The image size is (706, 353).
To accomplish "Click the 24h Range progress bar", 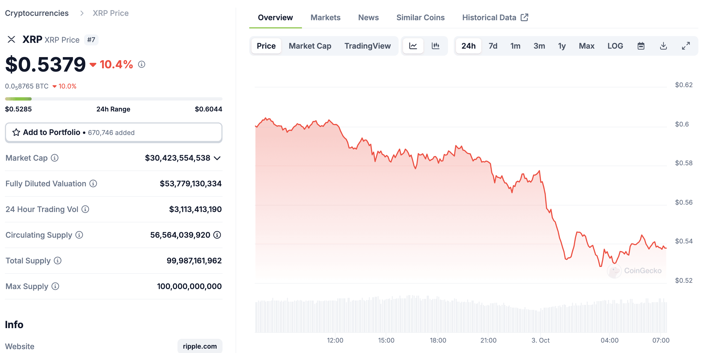I will click(x=114, y=99).
